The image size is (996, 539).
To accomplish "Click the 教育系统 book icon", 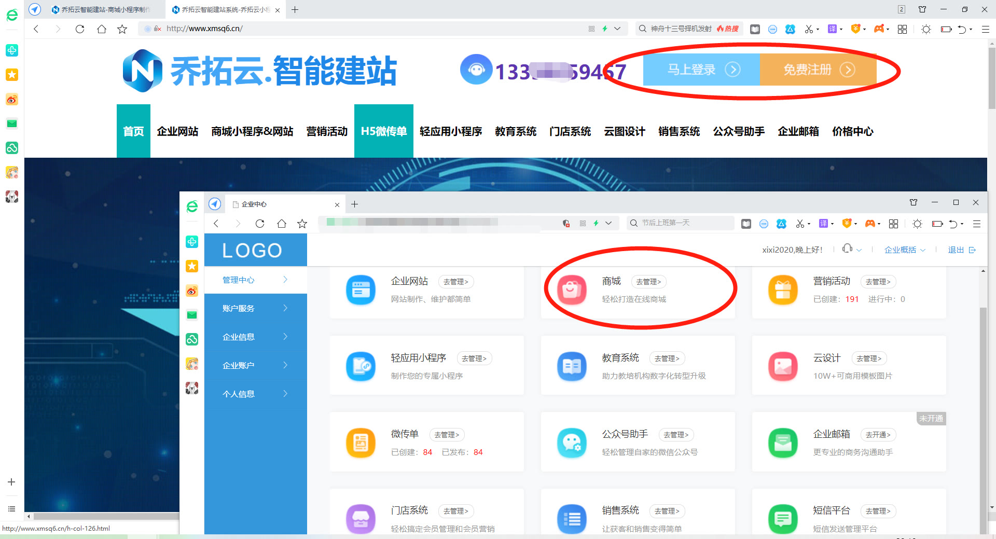I will [x=572, y=366].
